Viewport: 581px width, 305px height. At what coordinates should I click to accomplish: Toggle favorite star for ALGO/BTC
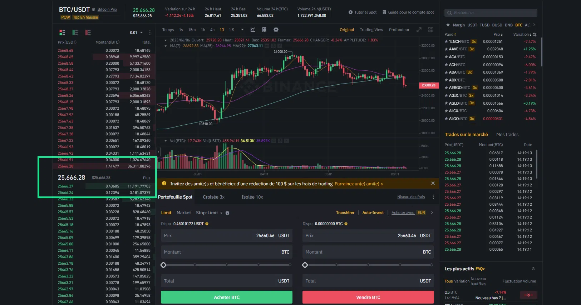point(446,119)
